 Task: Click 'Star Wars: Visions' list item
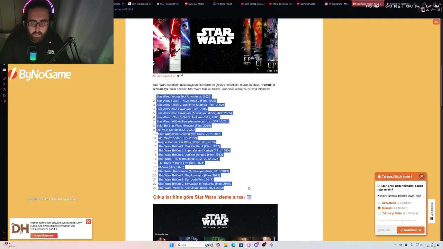pyautogui.click(x=191, y=188)
